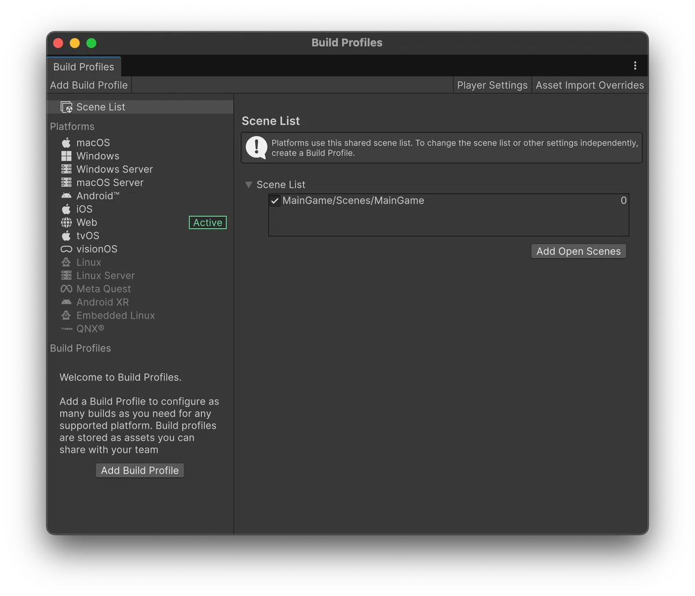
Task: Click the Windows logo icon
Action: click(67, 156)
